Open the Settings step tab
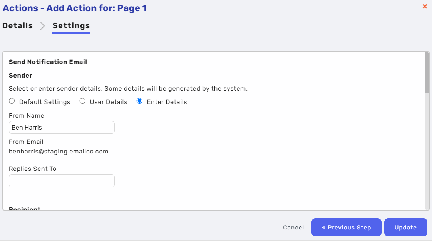432x241 pixels. tap(71, 26)
